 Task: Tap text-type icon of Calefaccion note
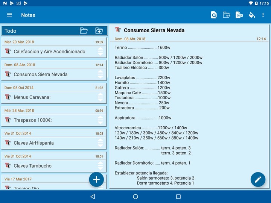click(8, 51)
